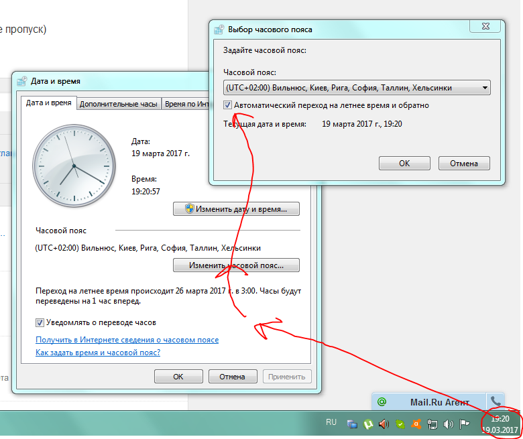Click Cancel in the time zone dialog
This screenshot has width=523, height=439.
click(x=464, y=163)
